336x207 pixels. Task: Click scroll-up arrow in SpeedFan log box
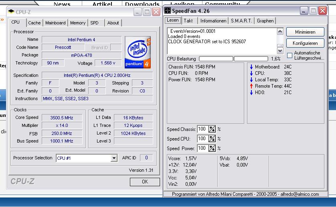(x=280, y=32)
